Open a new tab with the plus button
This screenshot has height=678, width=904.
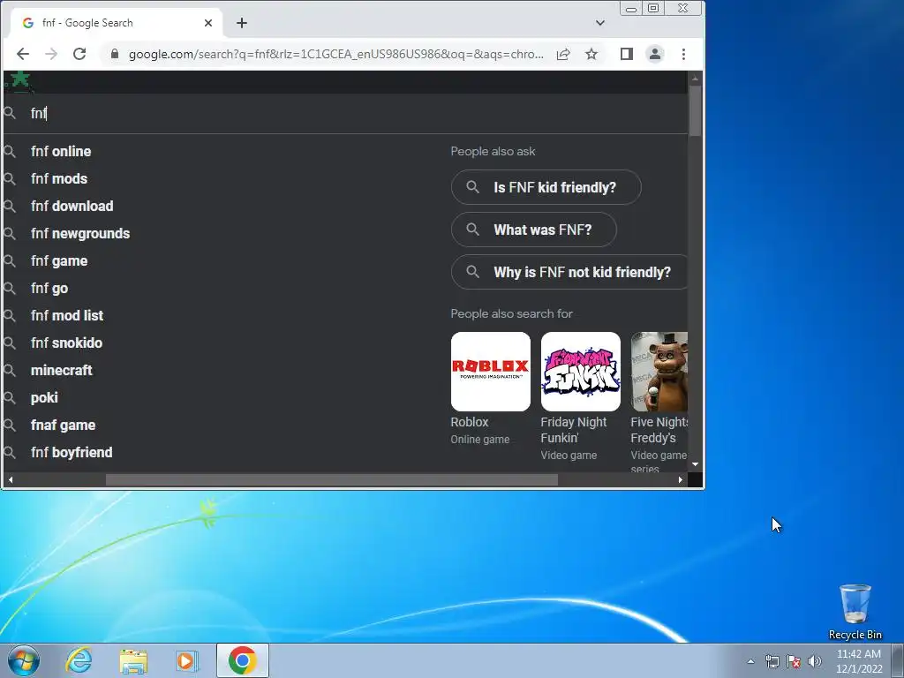click(242, 23)
